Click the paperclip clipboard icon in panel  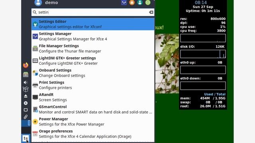pos(25,117)
